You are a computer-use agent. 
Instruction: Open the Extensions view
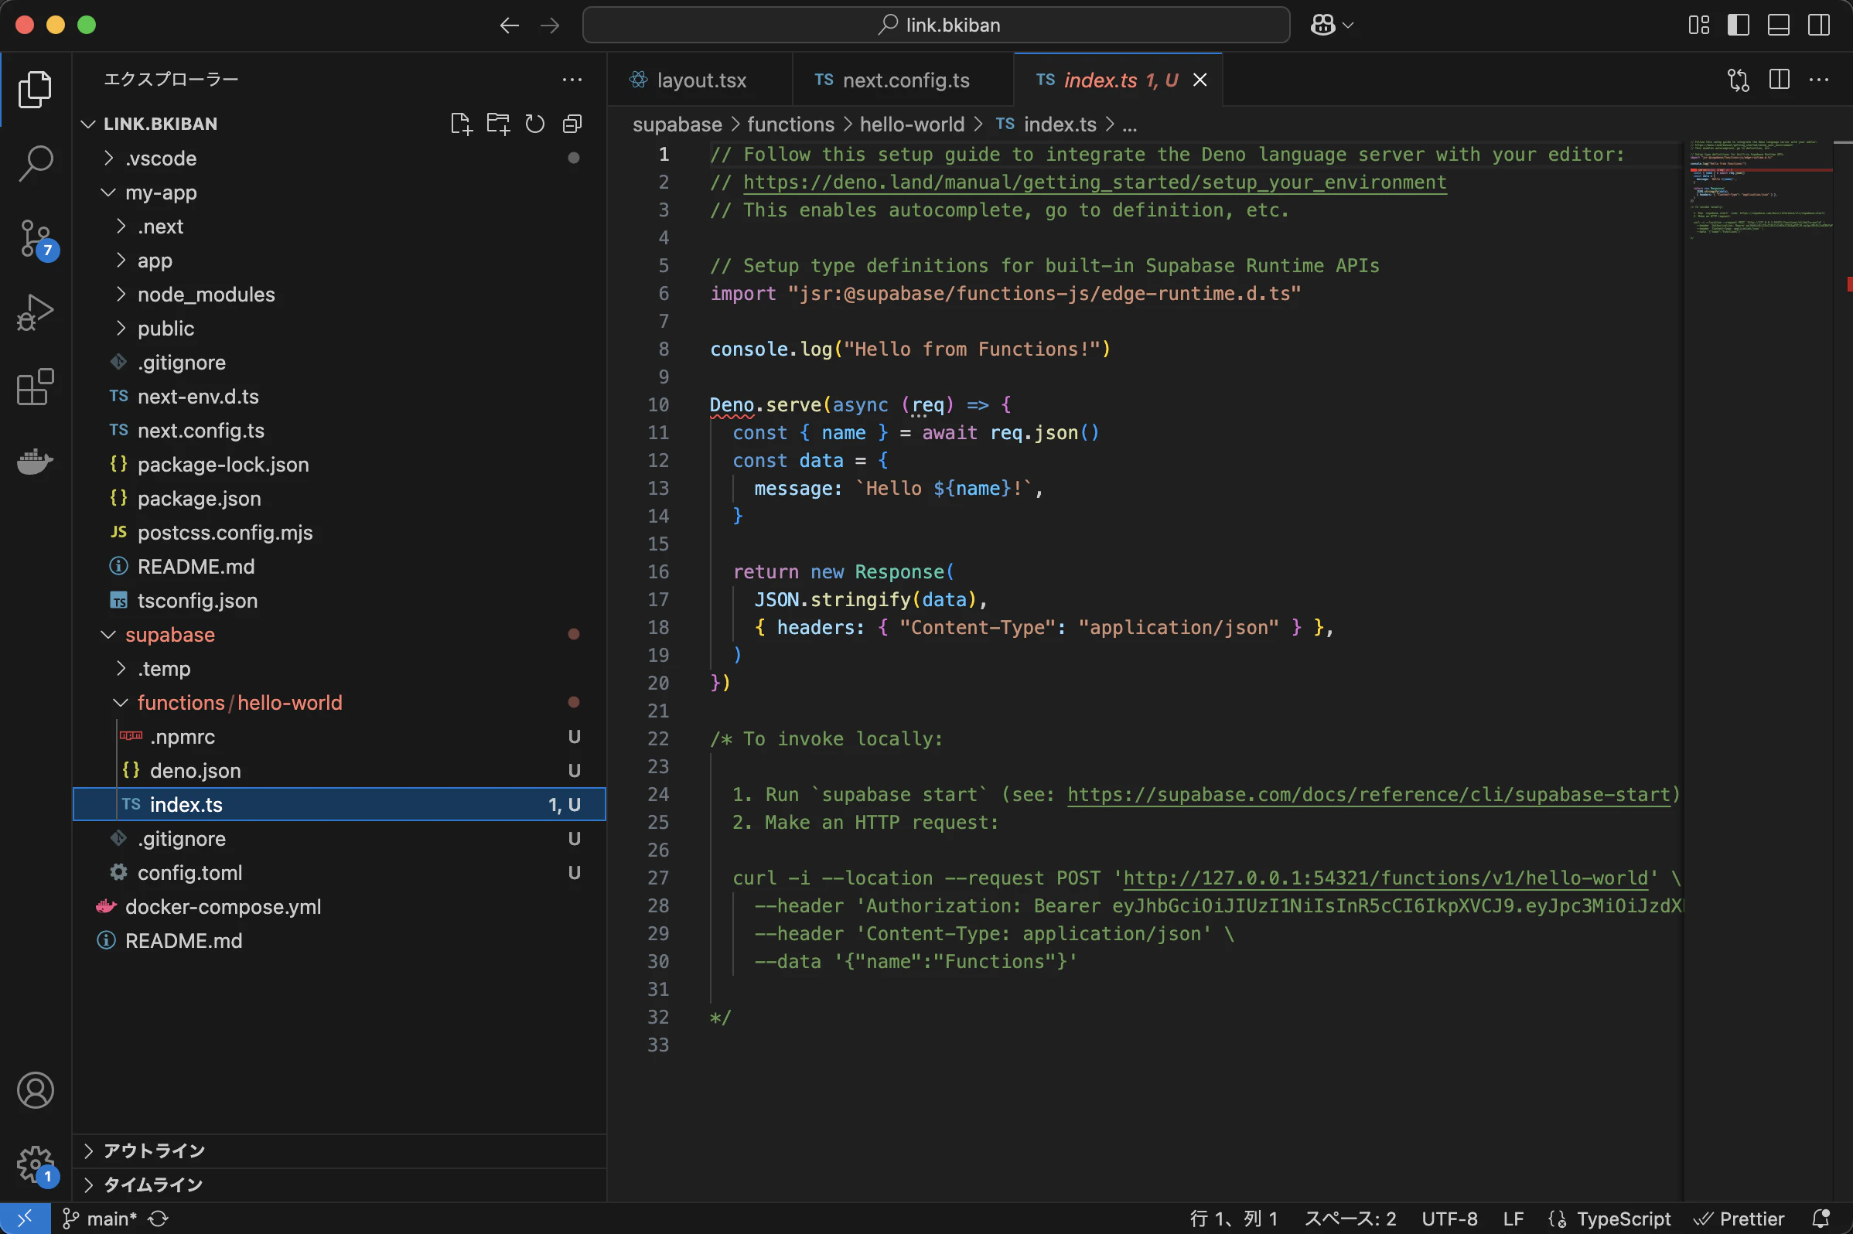35,387
